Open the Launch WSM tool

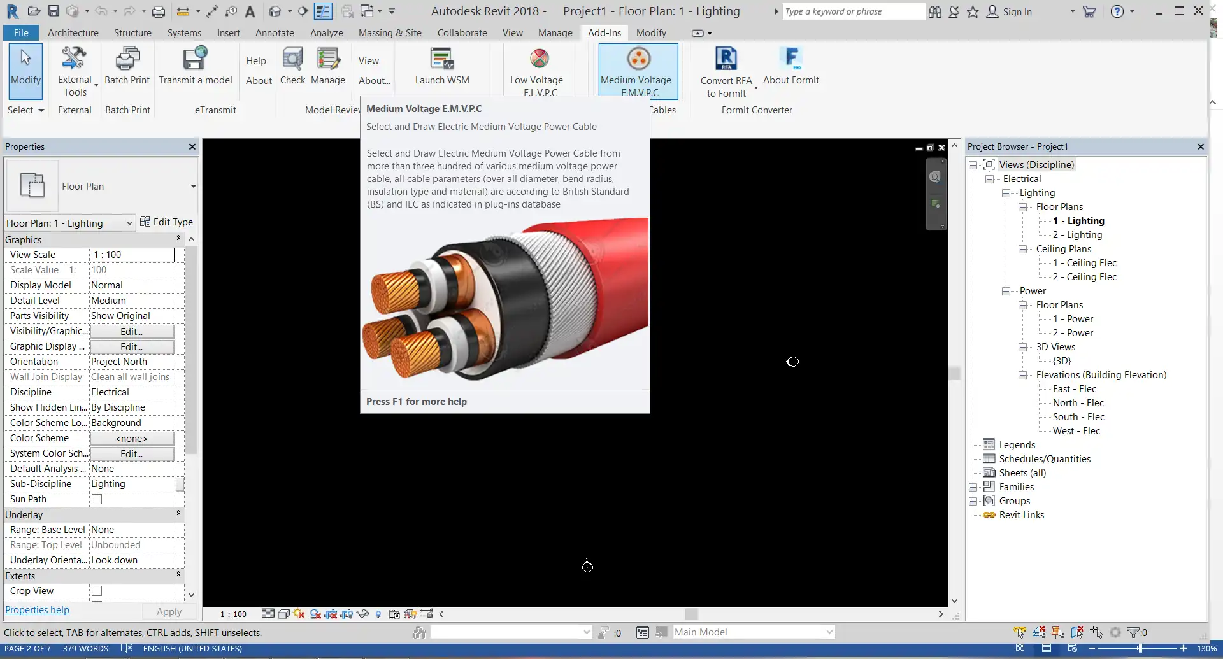pyautogui.click(x=441, y=60)
